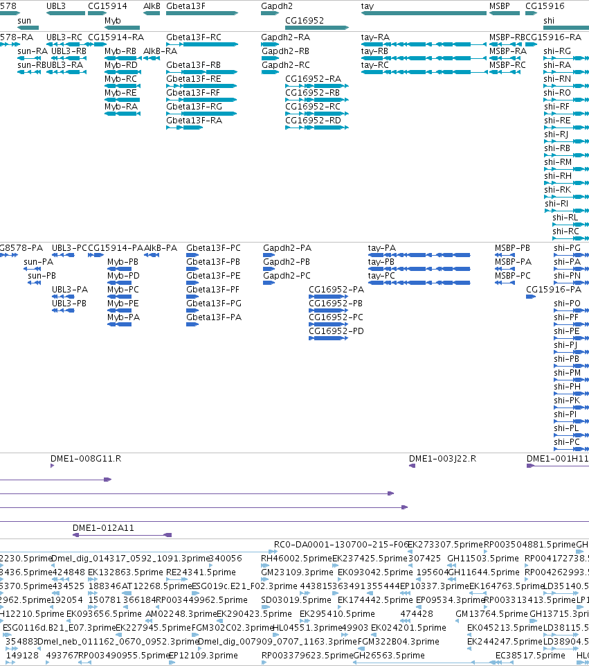Click transcript Gbeta13F-RC
The width and height of the screenshot is (589, 666).
click(x=202, y=44)
